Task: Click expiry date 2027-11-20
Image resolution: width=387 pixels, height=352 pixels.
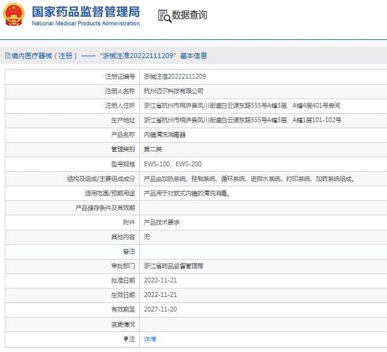Action: pos(160,309)
